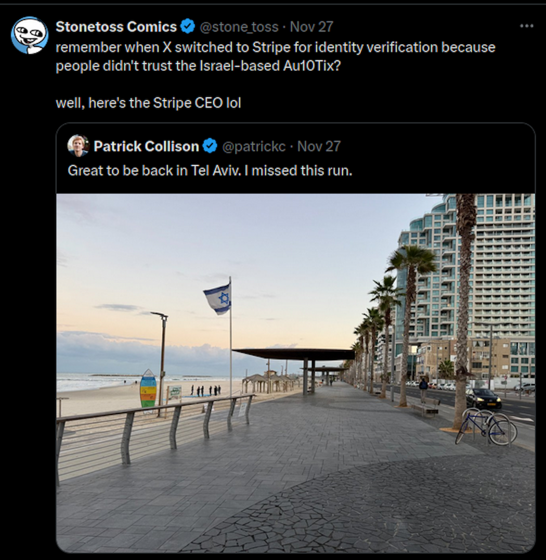Click the parked bicycle in the photo
The height and width of the screenshot is (560, 546).
click(x=486, y=426)
